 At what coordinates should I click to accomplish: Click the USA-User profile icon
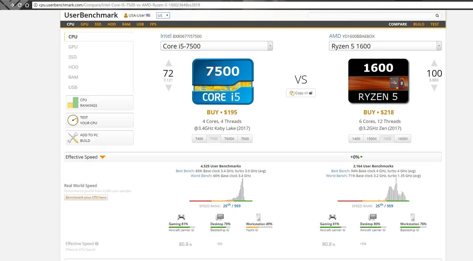pos(126,15)
